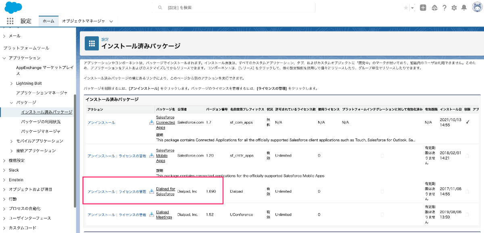
Task: Open the Salesforce Connected Apps package link
Action: 165,122
